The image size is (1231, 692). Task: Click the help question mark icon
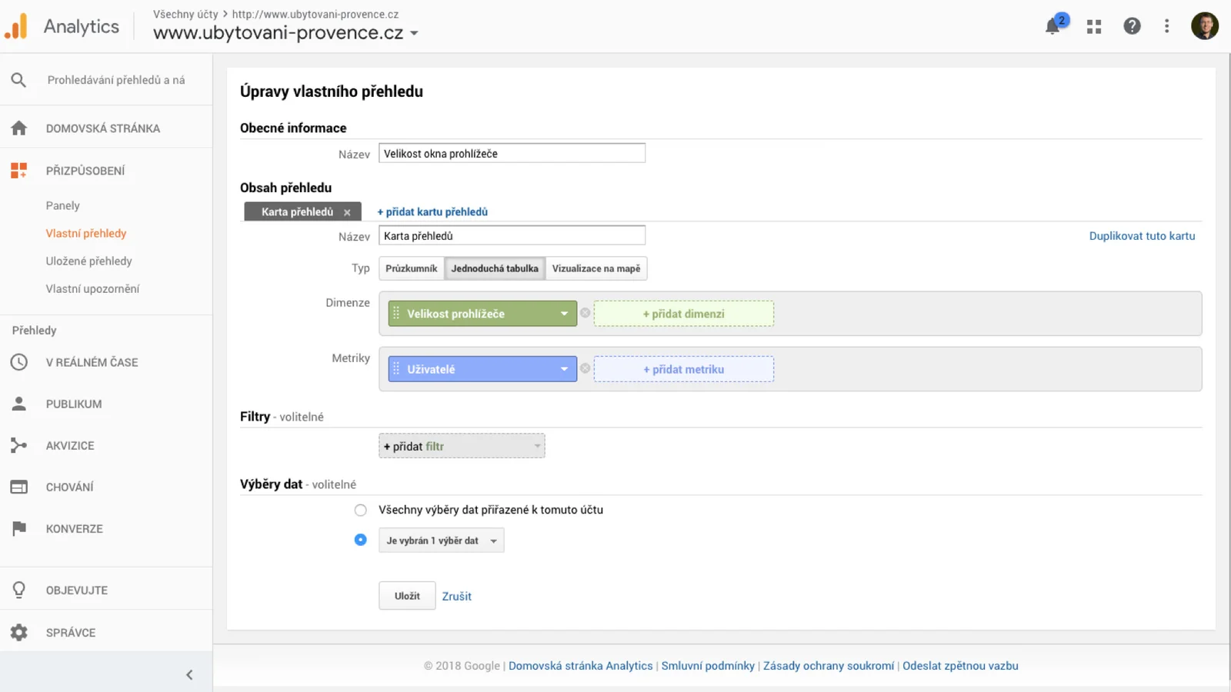1132,26
